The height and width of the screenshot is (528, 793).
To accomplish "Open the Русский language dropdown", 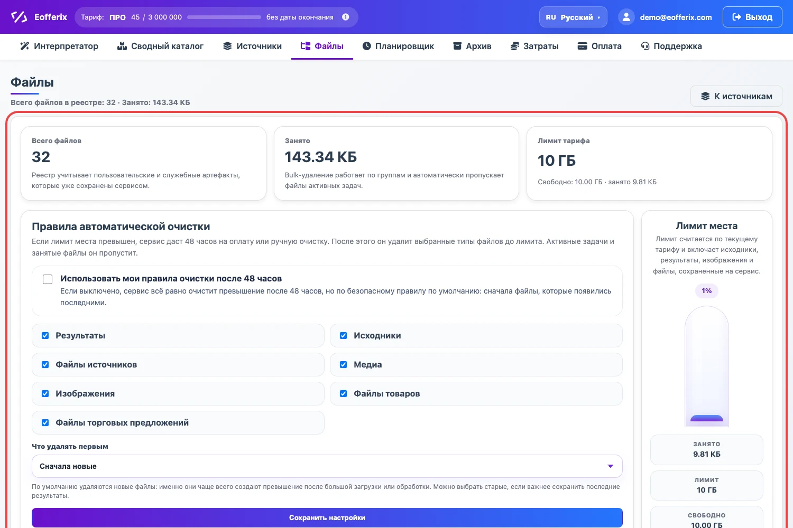I will (573, 17).
